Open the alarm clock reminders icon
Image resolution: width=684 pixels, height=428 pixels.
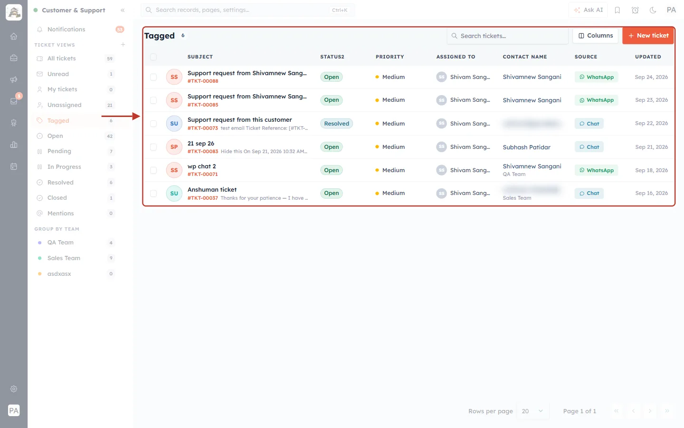(635, 10)
